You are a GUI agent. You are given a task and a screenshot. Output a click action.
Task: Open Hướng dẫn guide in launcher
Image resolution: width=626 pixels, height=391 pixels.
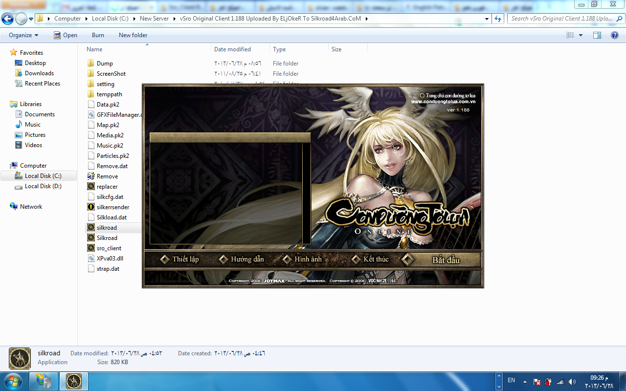(x=242, y=259)
